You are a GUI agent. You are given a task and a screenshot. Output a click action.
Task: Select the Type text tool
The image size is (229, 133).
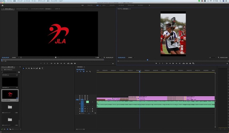[42, 68]
